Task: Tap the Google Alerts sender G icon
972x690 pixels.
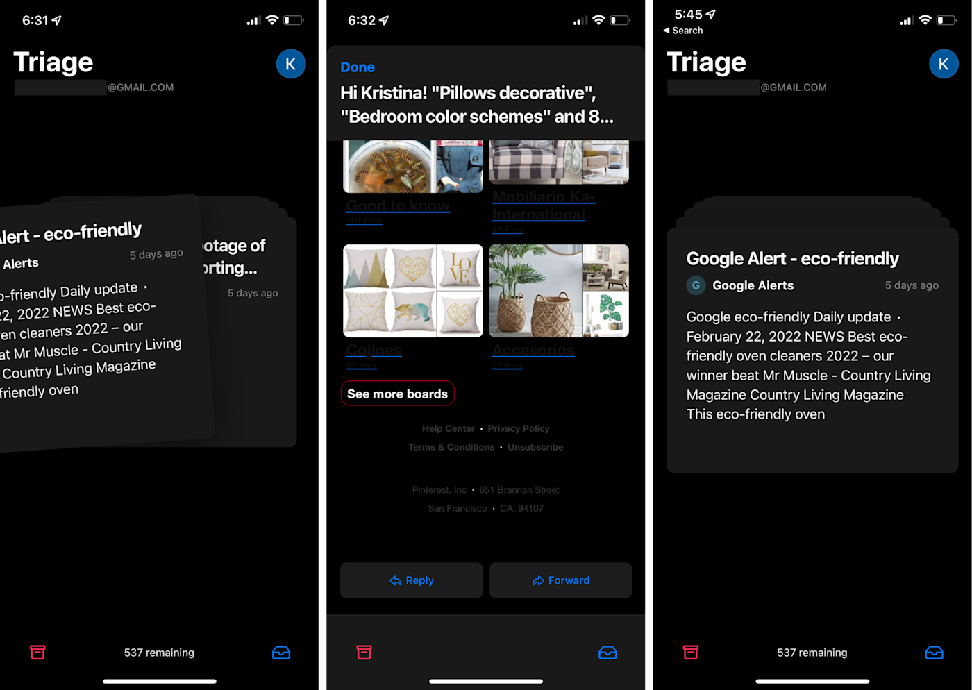Action: pyautogui.click(x=696, y=285)
